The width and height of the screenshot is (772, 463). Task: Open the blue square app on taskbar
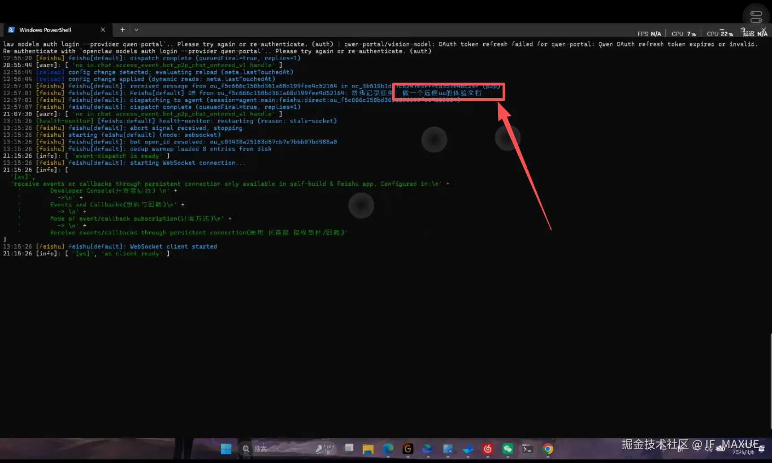(x=448, y=449)
